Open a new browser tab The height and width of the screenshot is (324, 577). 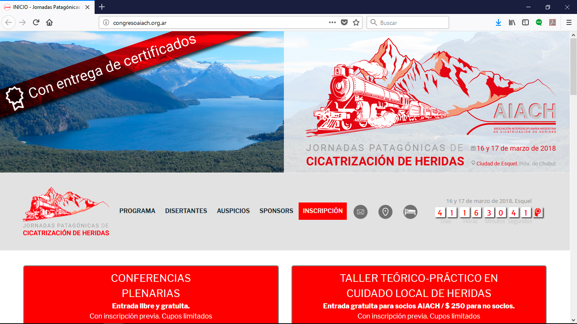pyautogui.click(x=102, y=7)
